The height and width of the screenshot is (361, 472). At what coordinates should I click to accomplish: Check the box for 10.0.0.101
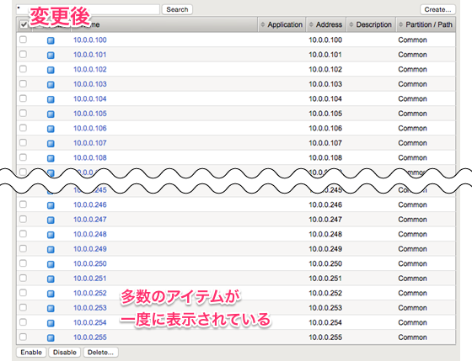pyautogui.click(x=24, y=54)
